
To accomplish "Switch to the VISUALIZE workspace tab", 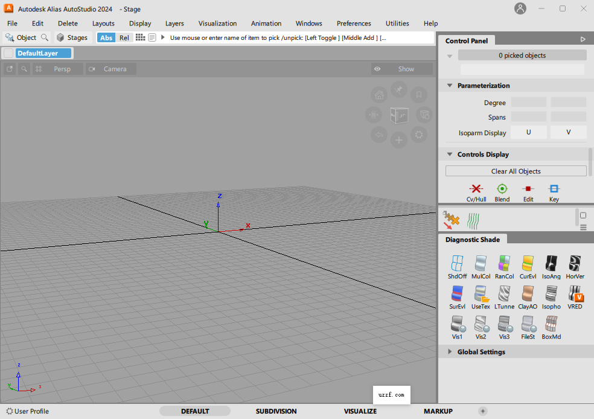I will pos(360,411).
